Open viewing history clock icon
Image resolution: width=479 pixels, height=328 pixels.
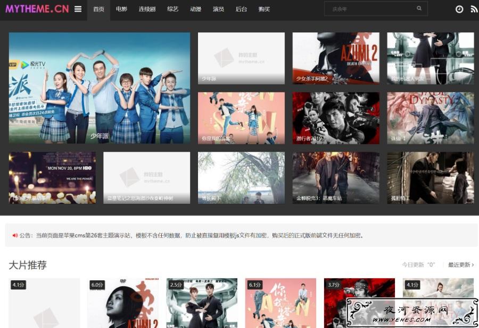coord(459,10)
